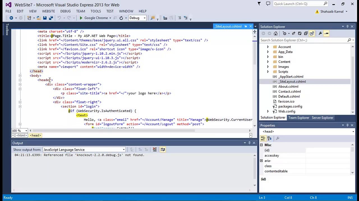This screenshot has height=201, width=359.
Task: Collapse the header code block outline
Action: (x=20, y=80)
